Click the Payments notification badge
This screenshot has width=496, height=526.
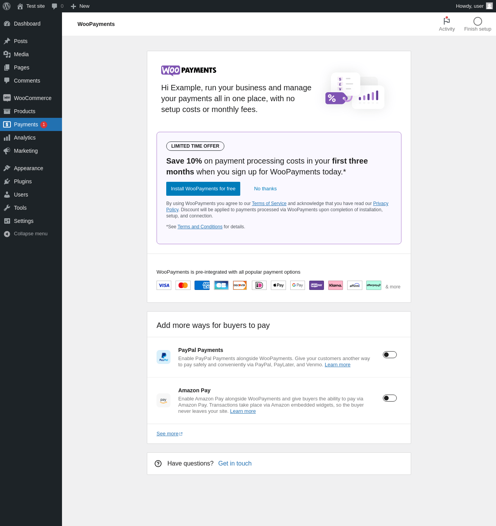[x=44, y=124]
